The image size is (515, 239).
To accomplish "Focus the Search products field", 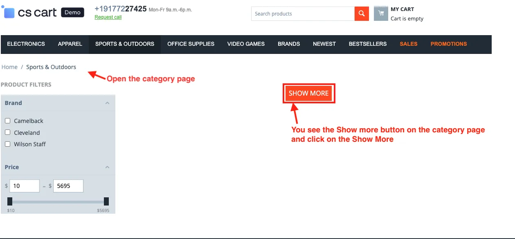I will tap(303, 13).
